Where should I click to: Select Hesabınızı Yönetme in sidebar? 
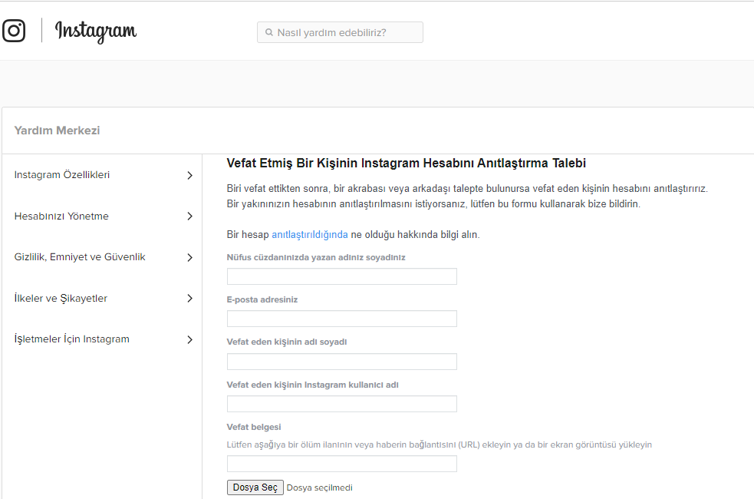pyautogui.click(x=61, y=216)
